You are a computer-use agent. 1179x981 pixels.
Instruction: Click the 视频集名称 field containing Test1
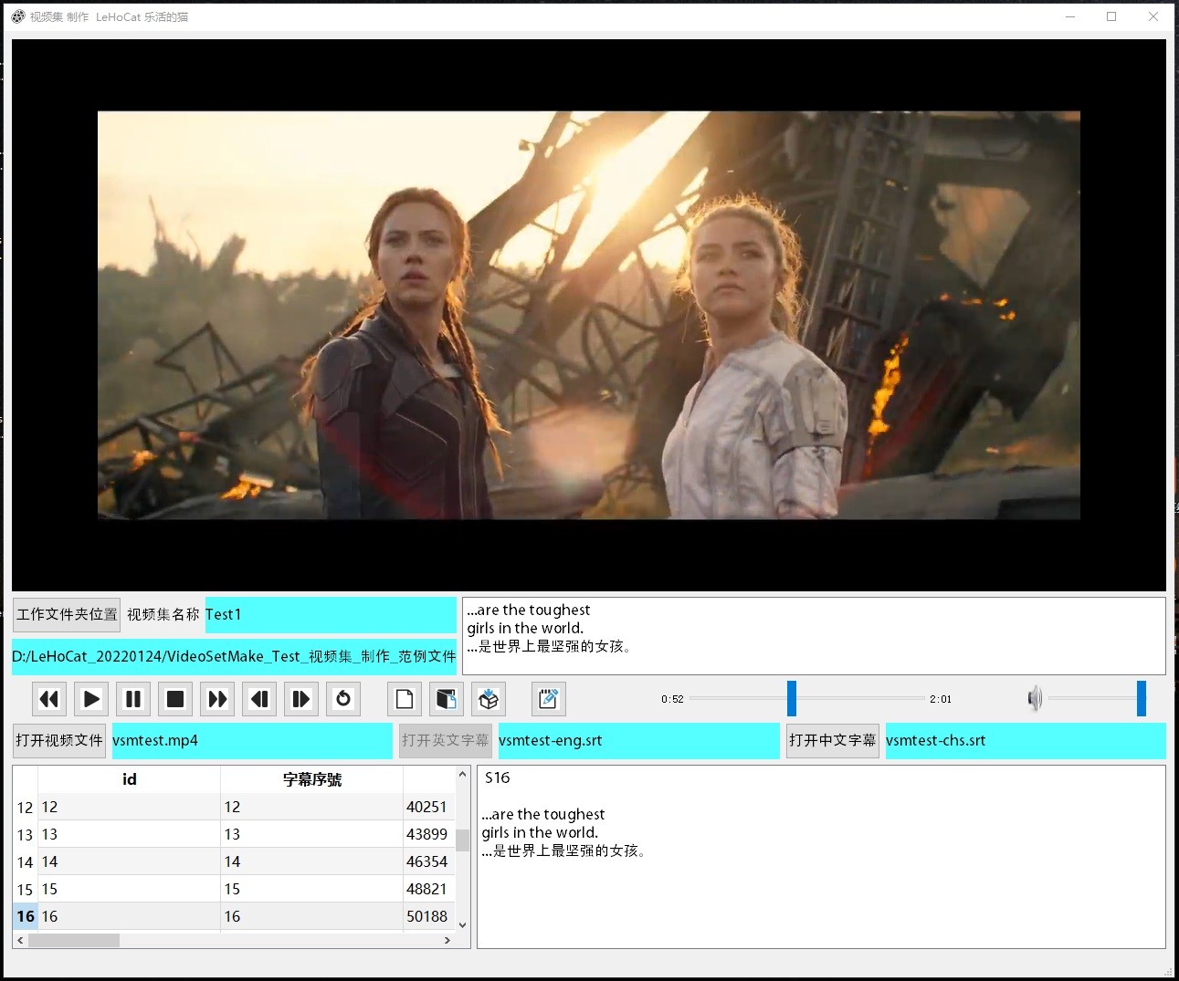coord(331,614)
